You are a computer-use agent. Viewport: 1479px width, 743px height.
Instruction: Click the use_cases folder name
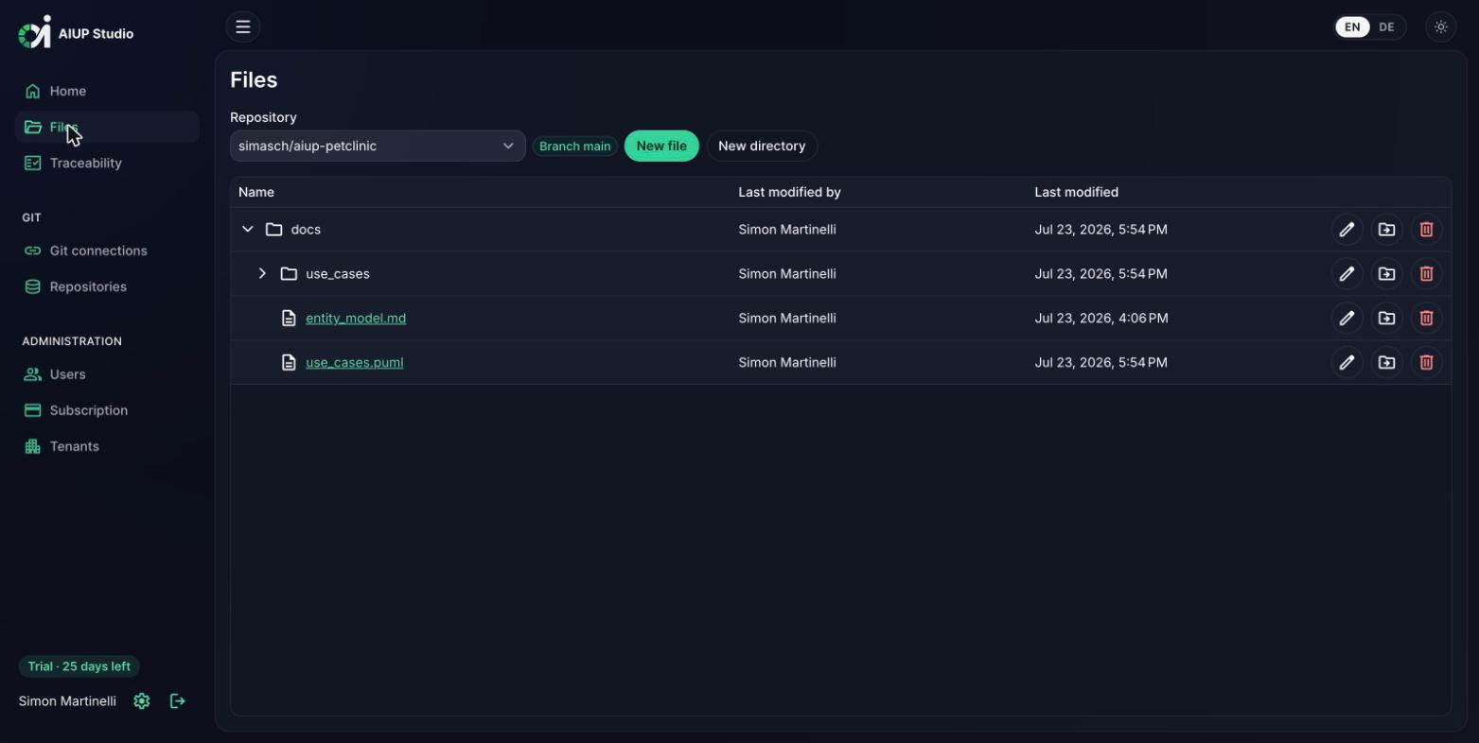tap(338, 274)
